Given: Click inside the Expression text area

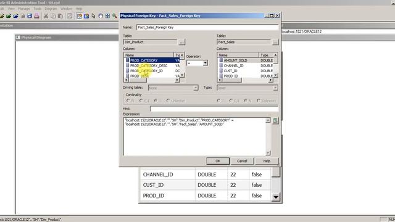Looking at the screenshot, I should (195, 136).
